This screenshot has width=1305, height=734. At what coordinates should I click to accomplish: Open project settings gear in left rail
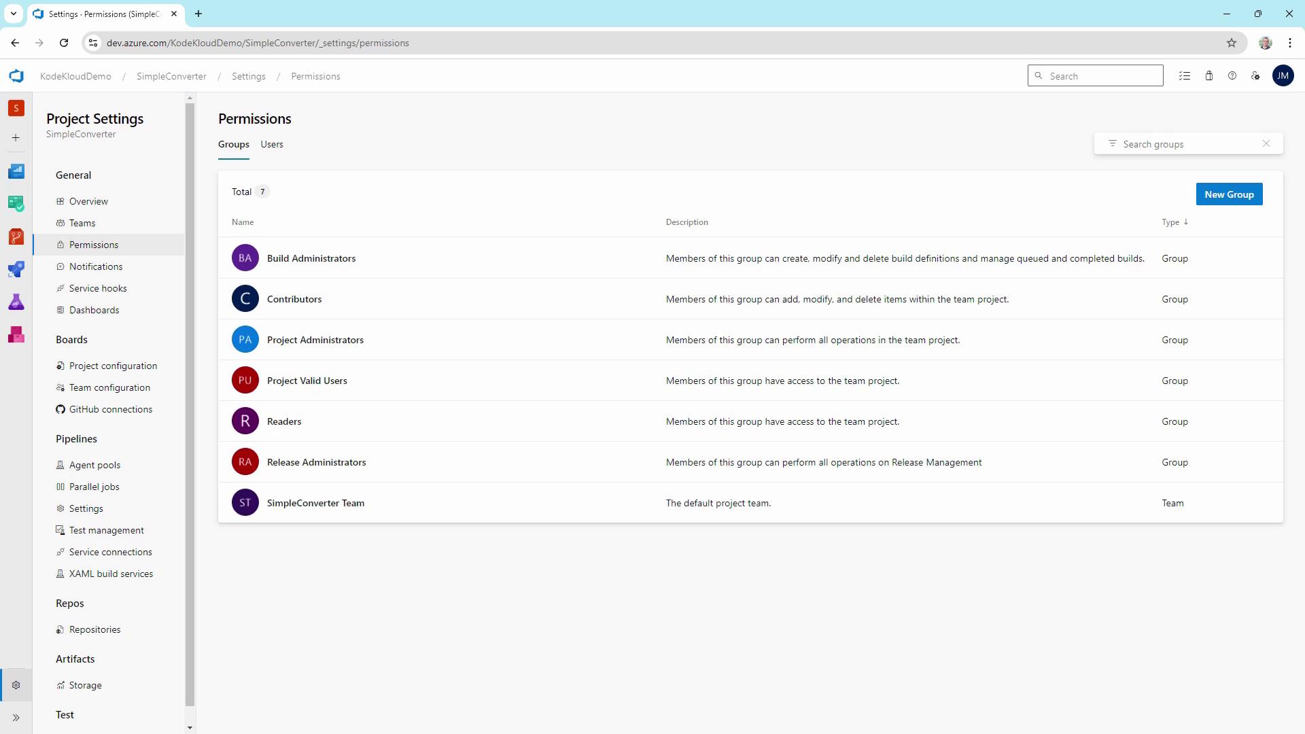point(16,685)
